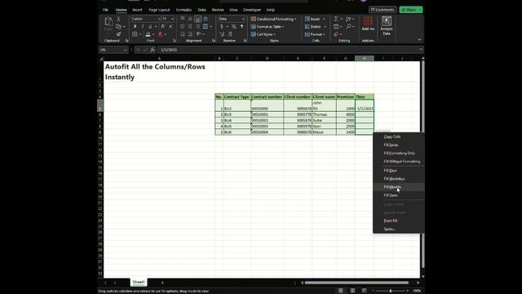
Task: Click the Clear eraser icon
Action: click(x=336, y=34)
